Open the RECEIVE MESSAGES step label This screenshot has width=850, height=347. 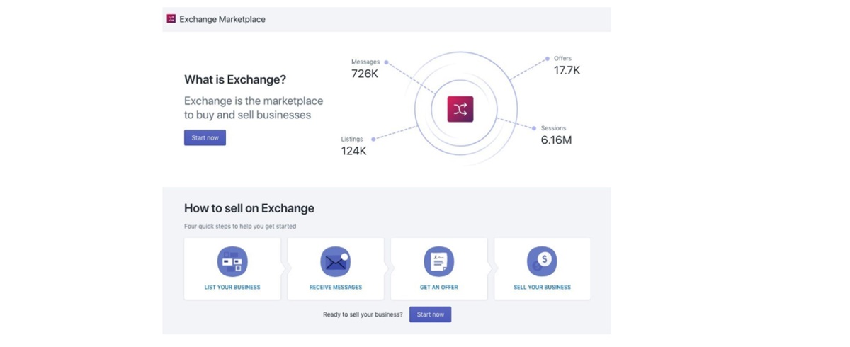point(335,288)
